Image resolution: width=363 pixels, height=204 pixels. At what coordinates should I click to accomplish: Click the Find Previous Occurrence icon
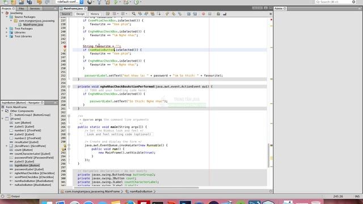click(x=140, y=14)
